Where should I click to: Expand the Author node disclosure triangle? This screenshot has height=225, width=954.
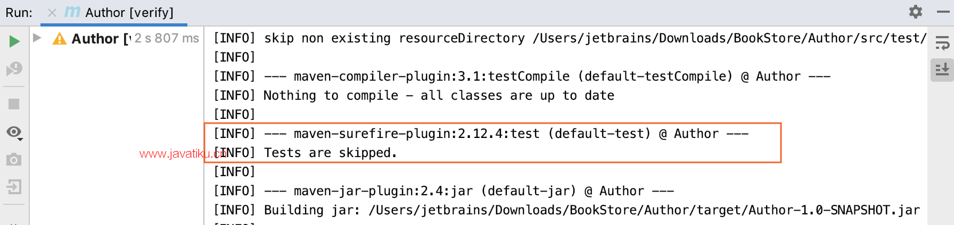37,38
